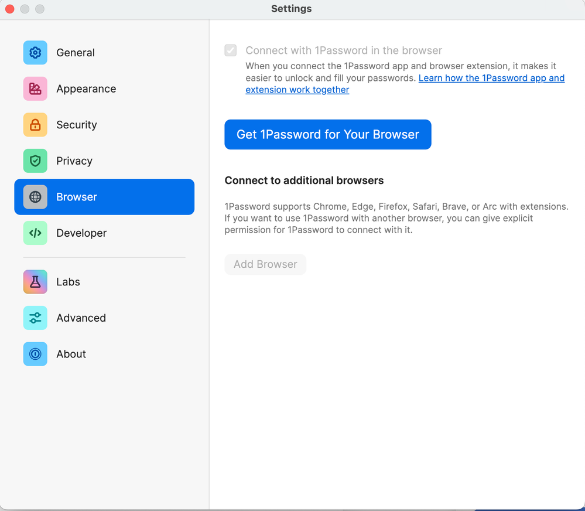
Task: Click the "Connect with 1Password in the browser" label
Action: click(344, 50)
